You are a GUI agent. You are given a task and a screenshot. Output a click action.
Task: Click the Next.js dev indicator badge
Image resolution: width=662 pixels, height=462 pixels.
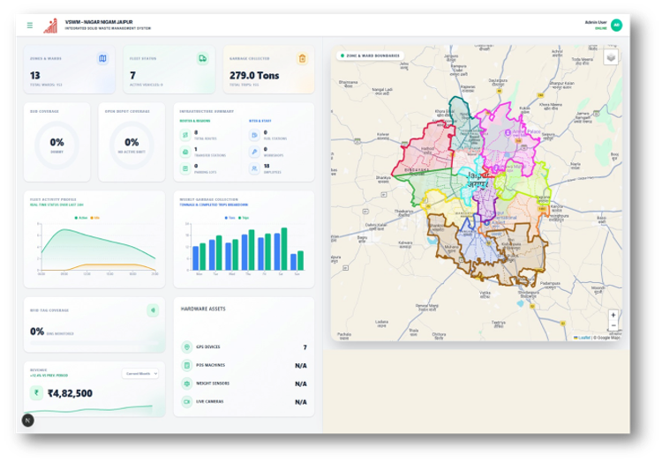click(x=28, y=421)
